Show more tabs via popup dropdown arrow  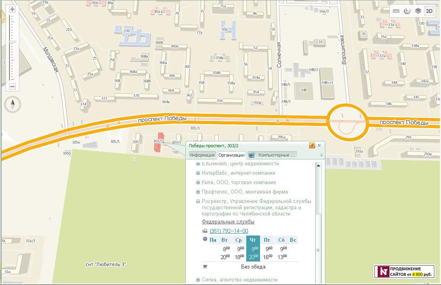click(321, 155)
